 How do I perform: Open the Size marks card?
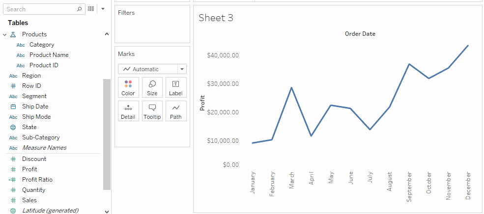tap(152, 87)
